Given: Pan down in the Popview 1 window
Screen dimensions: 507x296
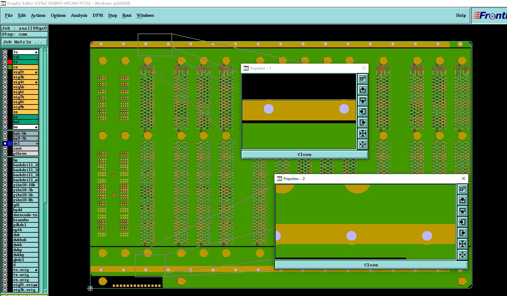Looking at the screenshot, I should click(363, 101).
